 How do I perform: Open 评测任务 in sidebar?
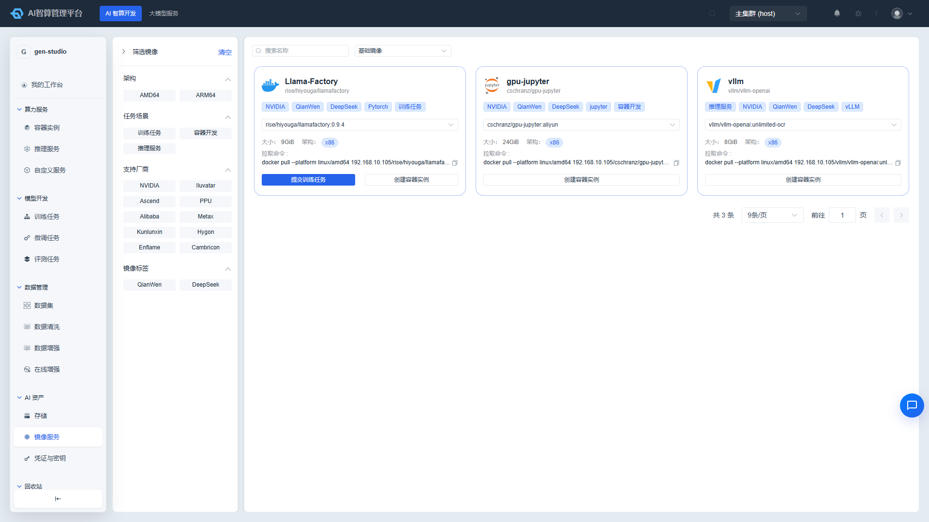[58, 259]
